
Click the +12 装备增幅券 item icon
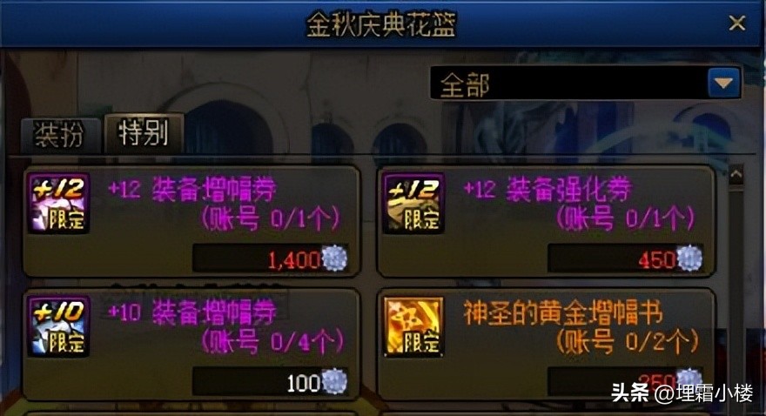[59, 202]
